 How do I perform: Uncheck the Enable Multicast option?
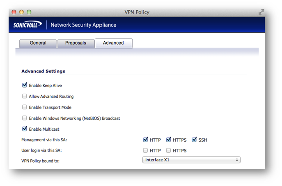(25, 129)
